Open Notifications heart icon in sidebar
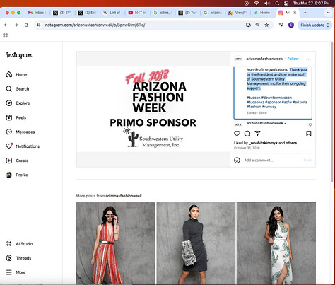This screenshot has width=335, height=285. [9, 146]
